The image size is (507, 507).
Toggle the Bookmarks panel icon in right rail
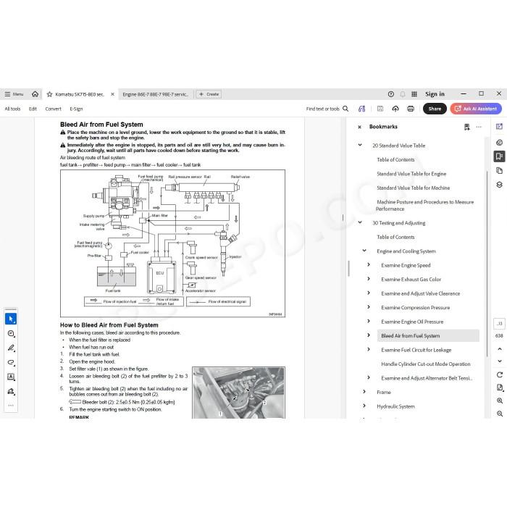click(499, 156)
